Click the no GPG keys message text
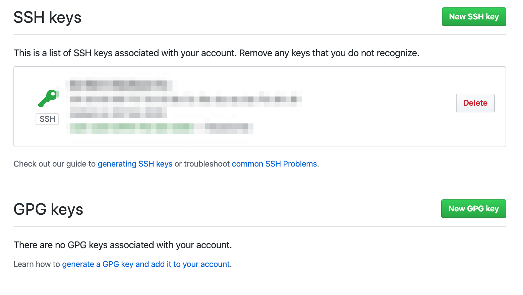Screen dimensions: 523x295 tap(123, 245)
